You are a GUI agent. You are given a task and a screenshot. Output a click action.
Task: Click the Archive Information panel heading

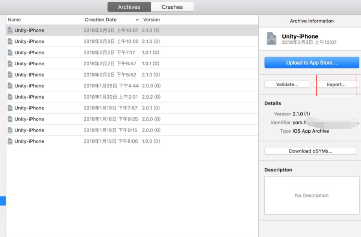[312, 21]
